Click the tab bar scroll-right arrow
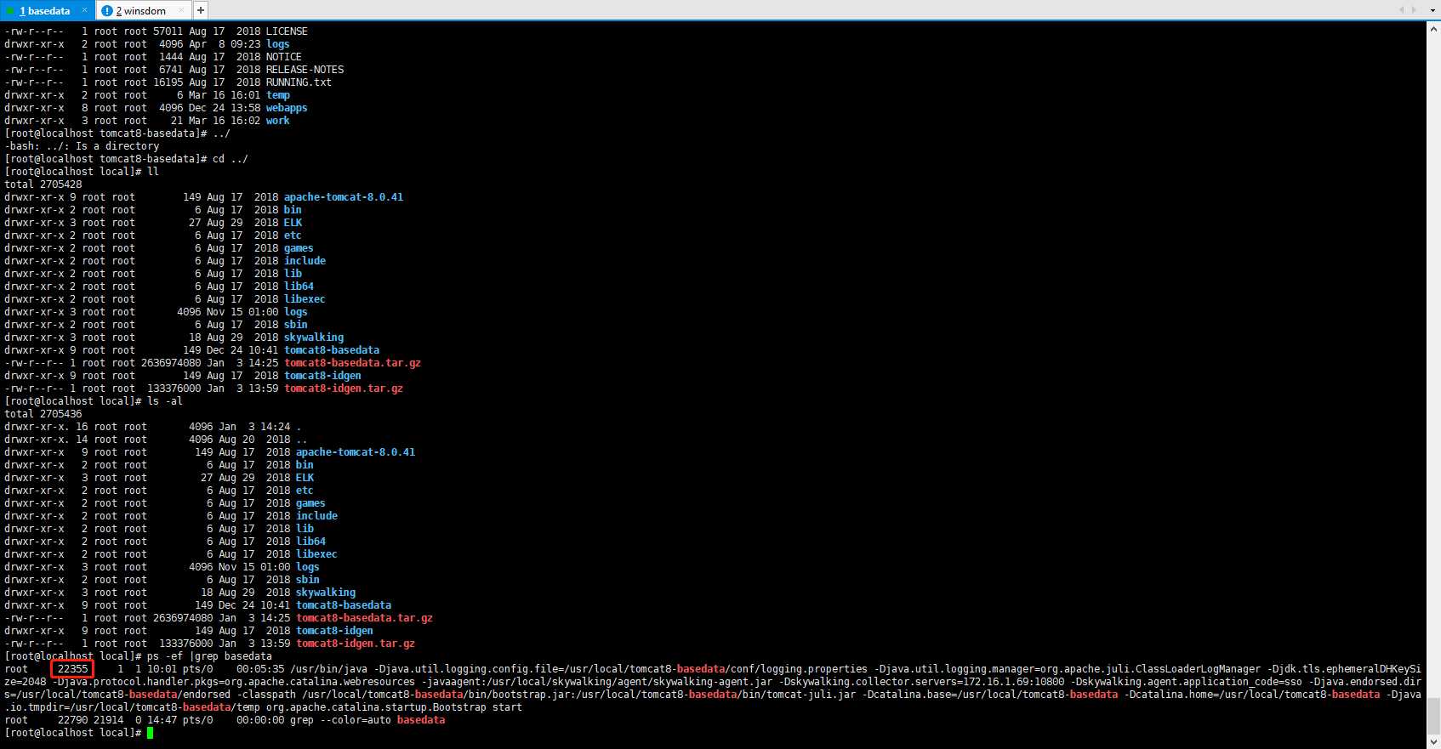The width and height of the screenshot is (1441, 749). pyautogui.click(x=1415, y=10)
